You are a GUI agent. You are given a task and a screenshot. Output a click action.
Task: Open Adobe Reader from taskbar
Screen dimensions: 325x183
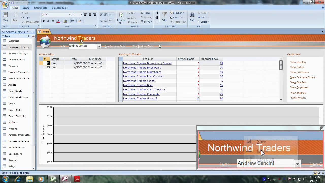click(77, 179)
